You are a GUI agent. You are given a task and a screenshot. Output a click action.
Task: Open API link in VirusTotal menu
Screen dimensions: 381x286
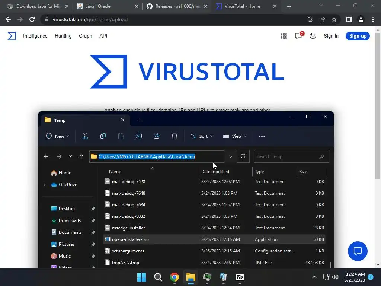[x=103, y=36]
